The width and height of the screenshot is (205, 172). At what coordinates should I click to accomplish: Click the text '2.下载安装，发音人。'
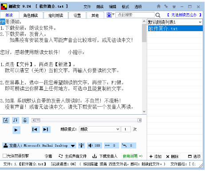(x=23, y=34)
